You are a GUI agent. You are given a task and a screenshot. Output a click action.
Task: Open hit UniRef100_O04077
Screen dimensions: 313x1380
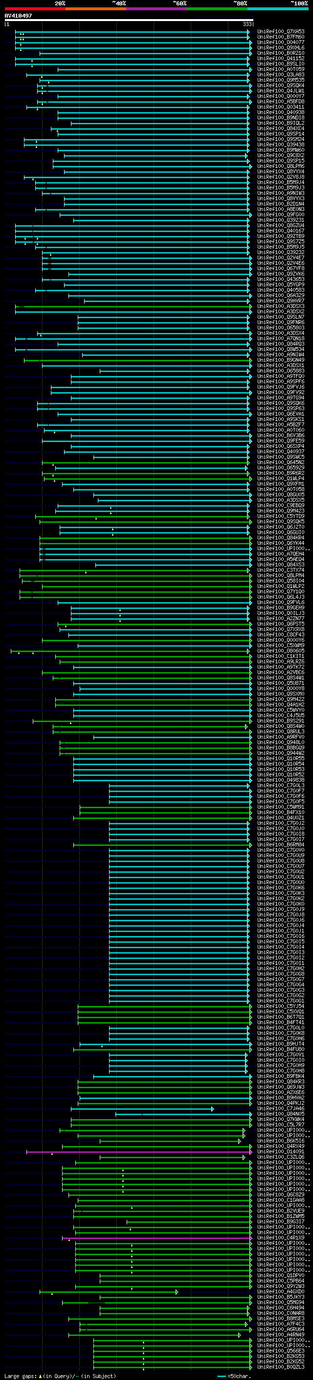tap(281, 42)
